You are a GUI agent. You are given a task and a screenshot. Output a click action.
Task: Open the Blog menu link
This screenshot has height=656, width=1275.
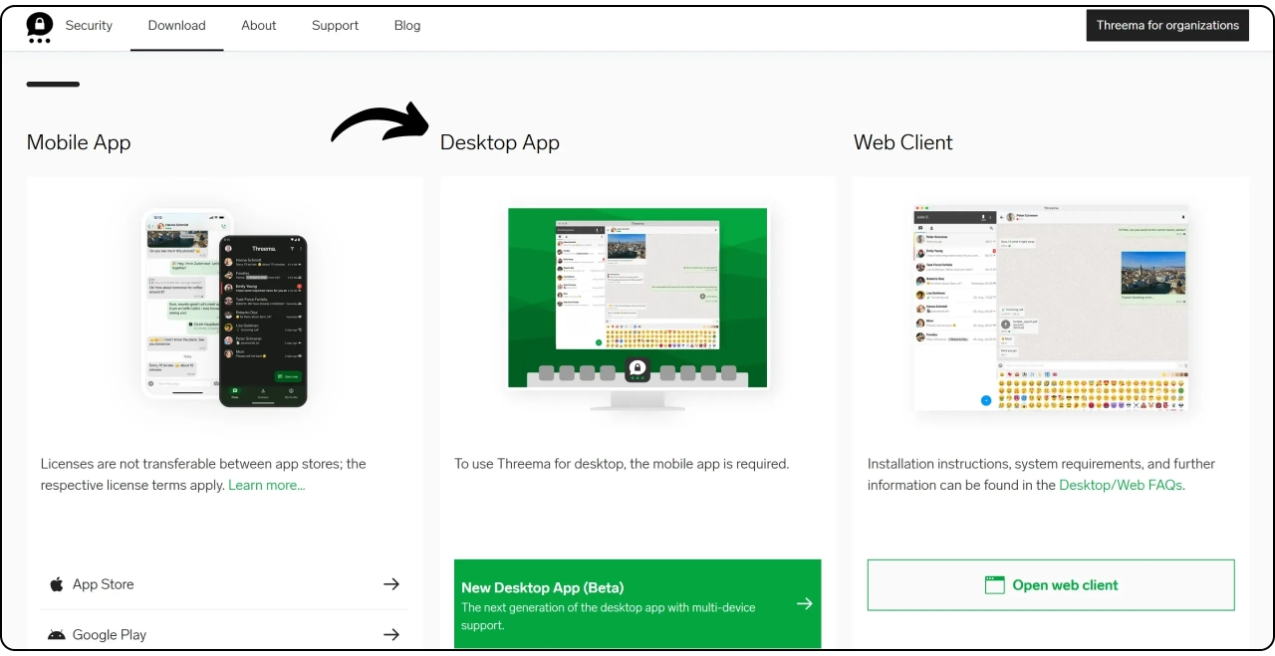click(407, 26)
